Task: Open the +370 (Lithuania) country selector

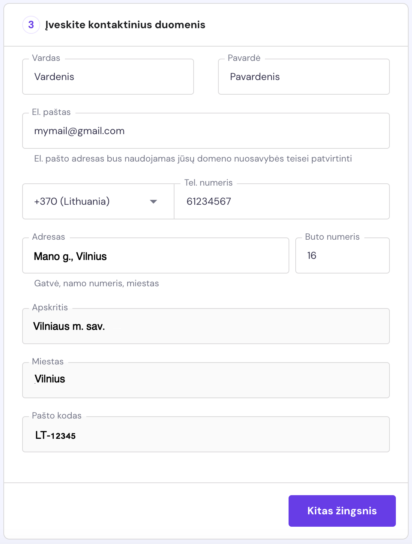Action: pyautogui.click(x=90, y=202)
